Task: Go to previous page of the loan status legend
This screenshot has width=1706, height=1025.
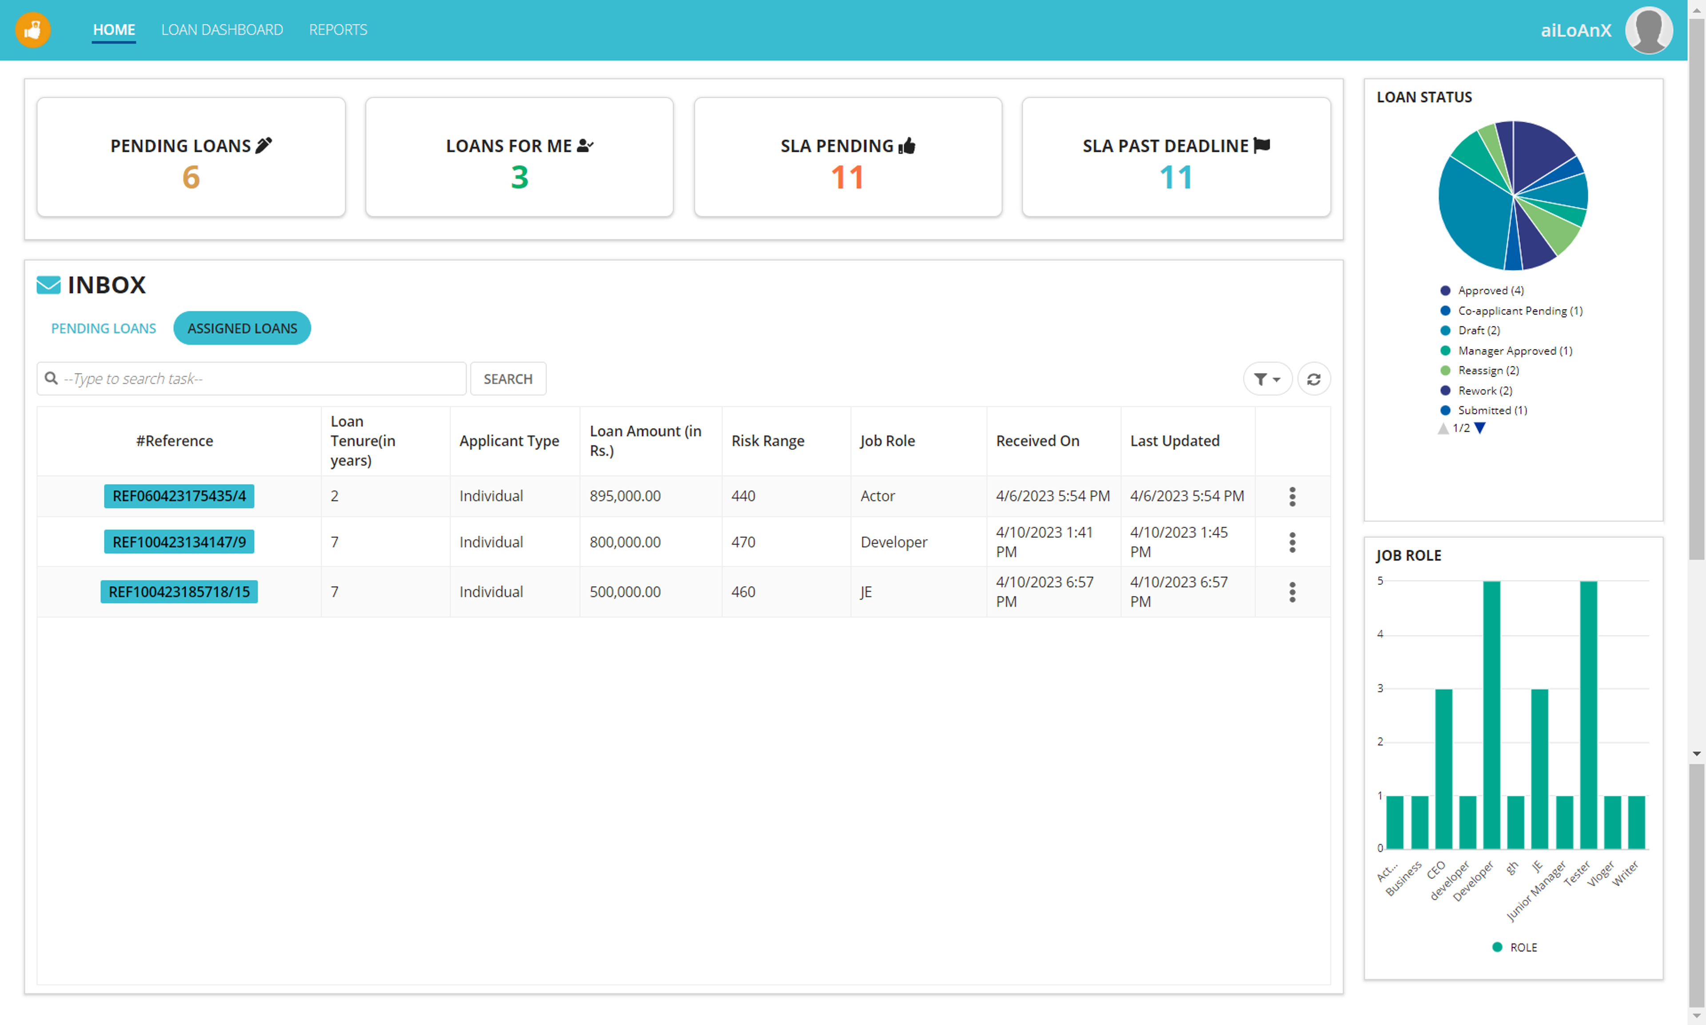Action: (1443, 428)
